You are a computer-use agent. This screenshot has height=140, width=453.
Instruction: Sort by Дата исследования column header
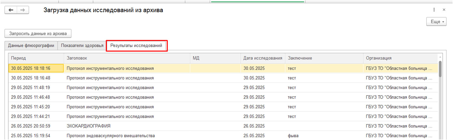pos(263,58)
